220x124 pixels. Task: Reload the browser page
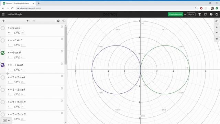coord(12,8)
